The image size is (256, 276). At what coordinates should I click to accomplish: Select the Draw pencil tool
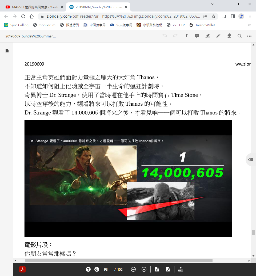tap(218, 36)
